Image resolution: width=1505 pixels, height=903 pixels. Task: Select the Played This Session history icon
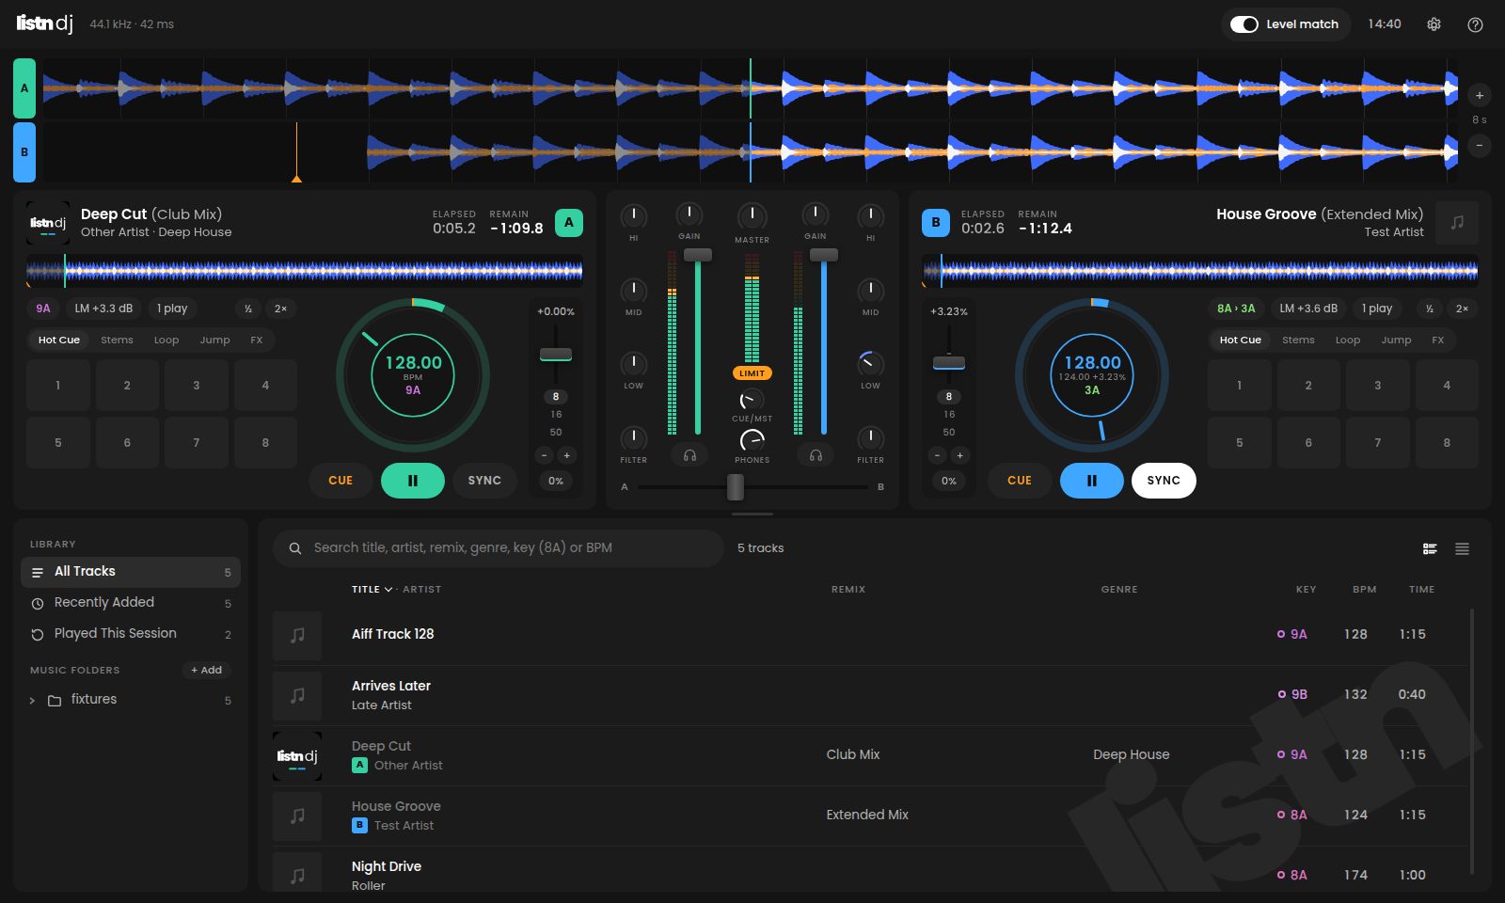38,634
